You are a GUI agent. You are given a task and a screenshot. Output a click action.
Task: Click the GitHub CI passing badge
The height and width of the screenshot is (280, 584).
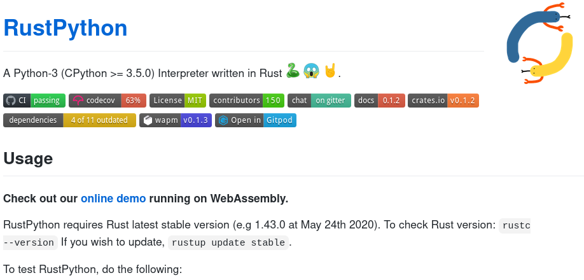pyautogui.click(x=34, y=101)
